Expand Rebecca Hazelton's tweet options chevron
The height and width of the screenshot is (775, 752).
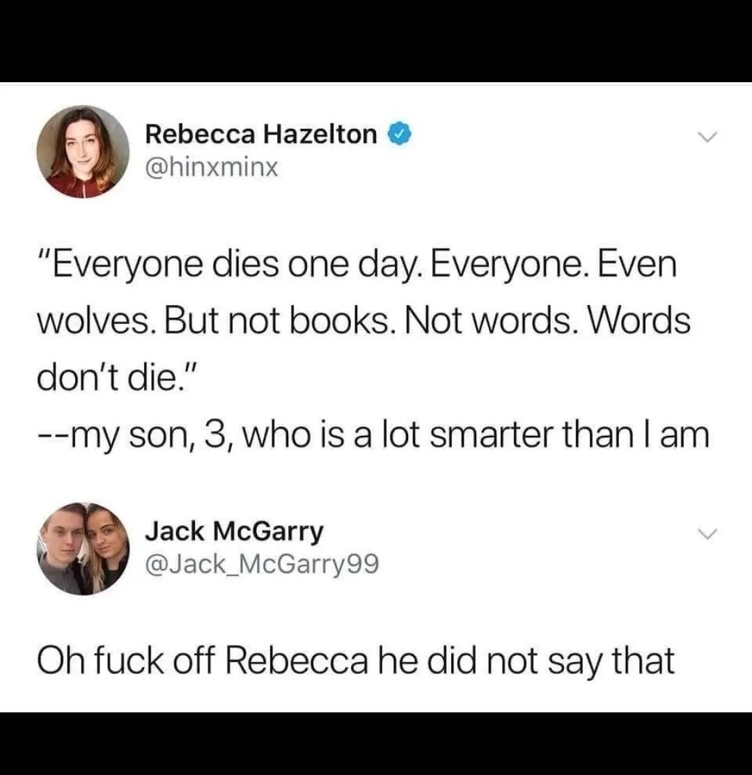click(x=707, y=137)
